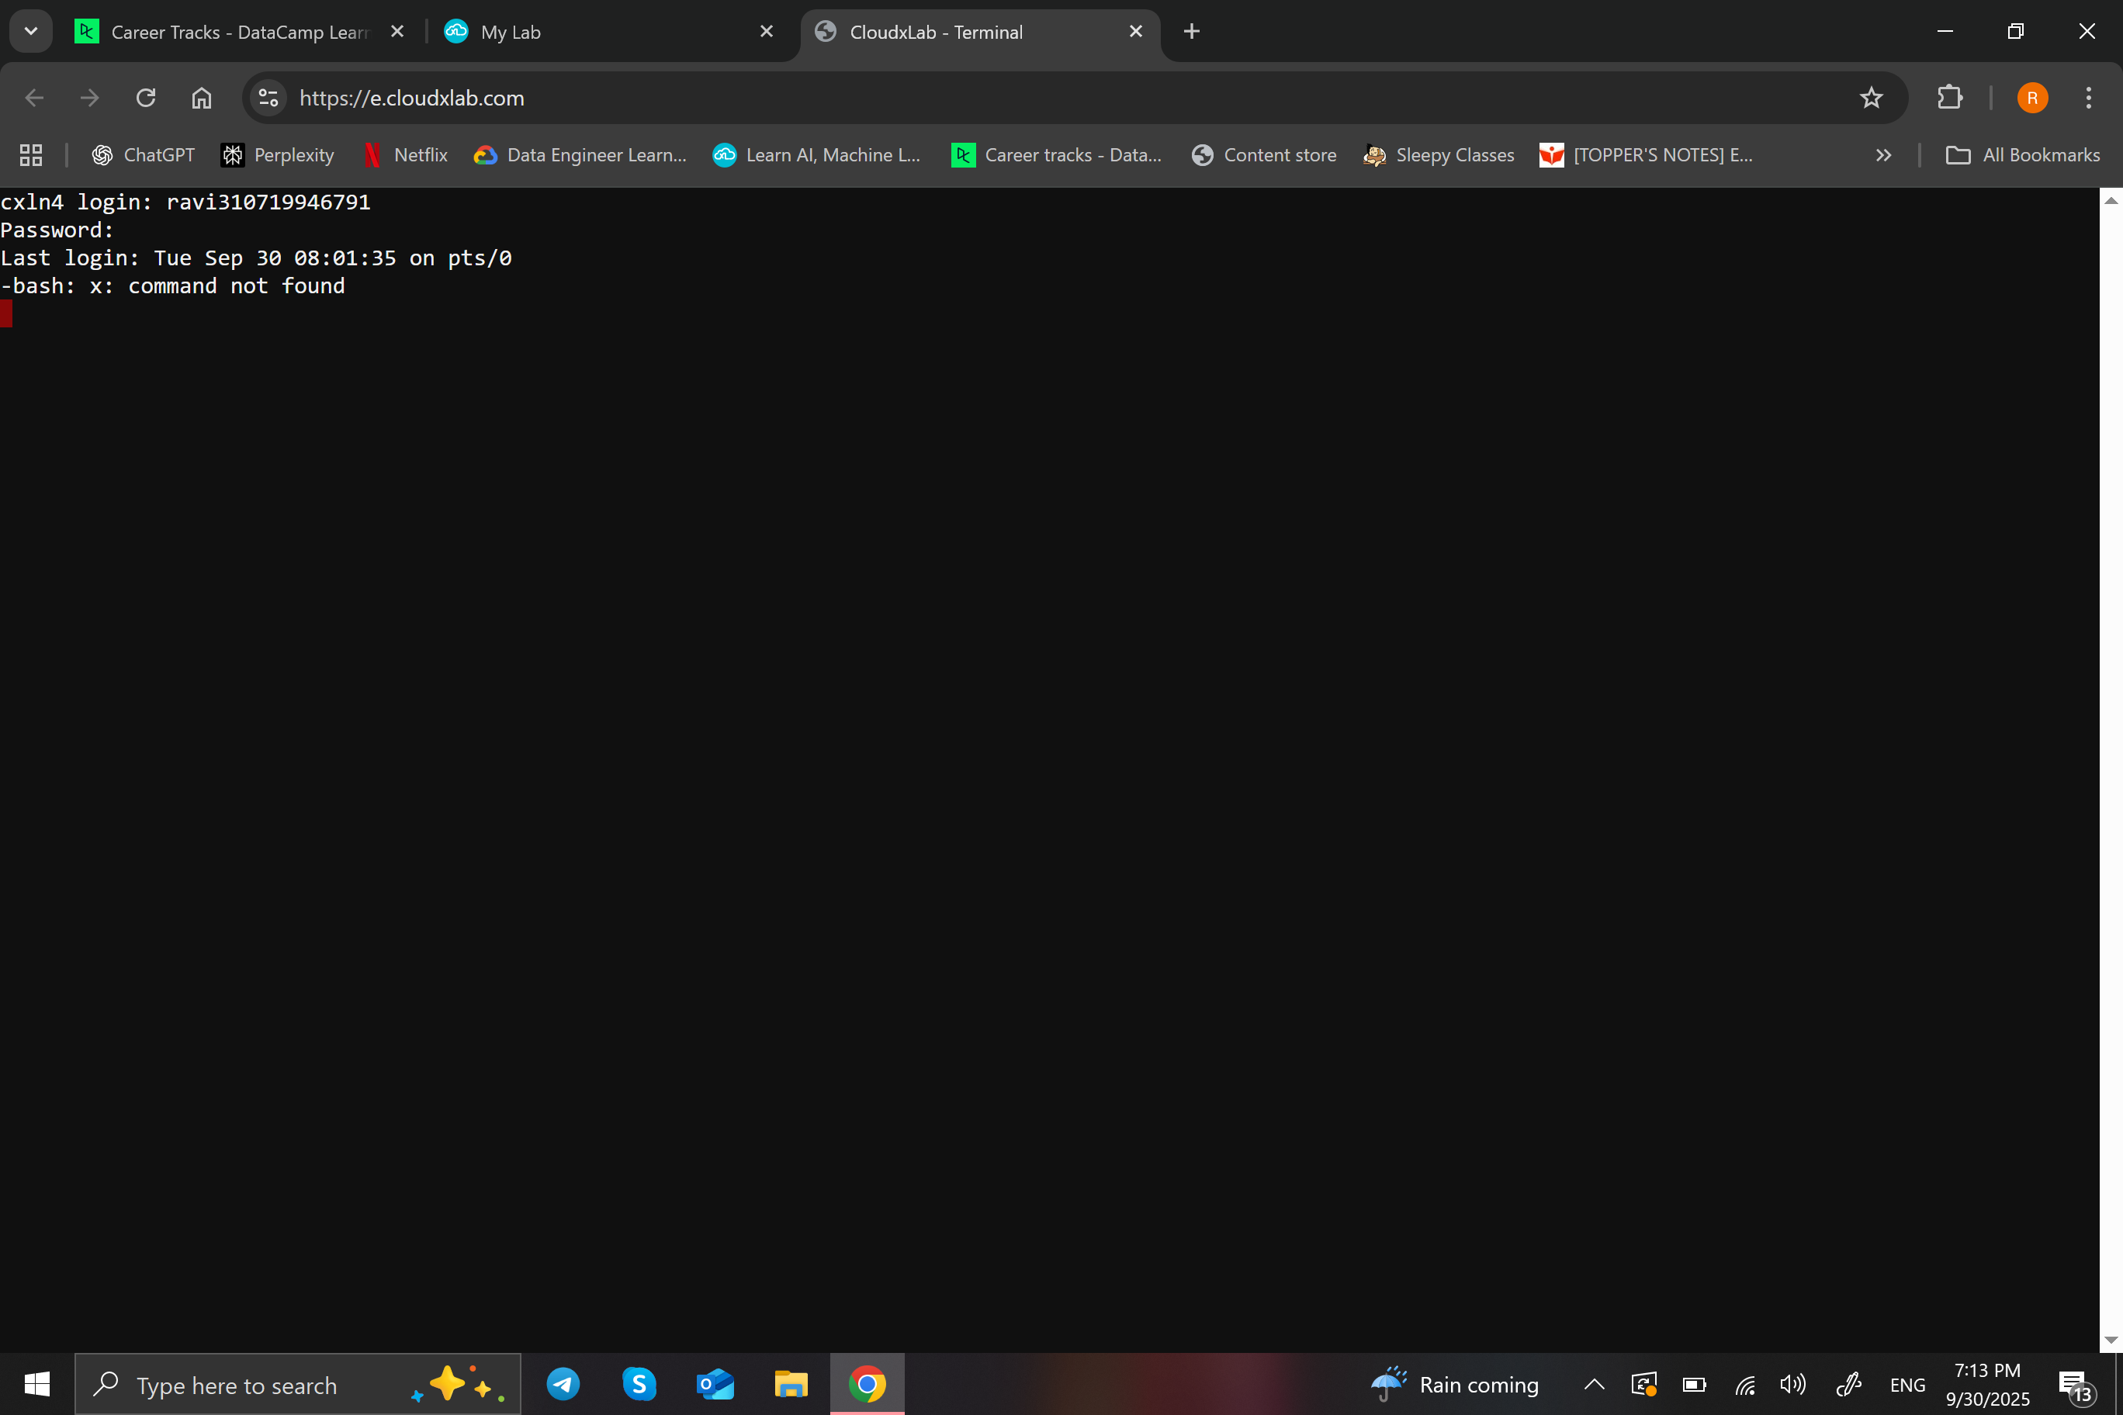Open the bookmarks apps grid icon
The image size is (2123, 1415).
31,155
